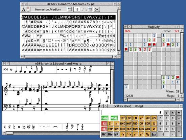Click the XChars font size field showing 15
The image size is (186, 140).
pyautogui.click(x=77, y=9)
